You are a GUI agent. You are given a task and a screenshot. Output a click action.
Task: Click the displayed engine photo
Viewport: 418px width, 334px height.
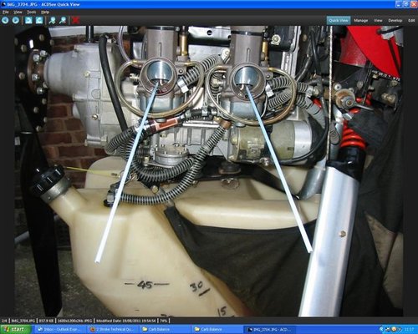click(x=209, y=171)
